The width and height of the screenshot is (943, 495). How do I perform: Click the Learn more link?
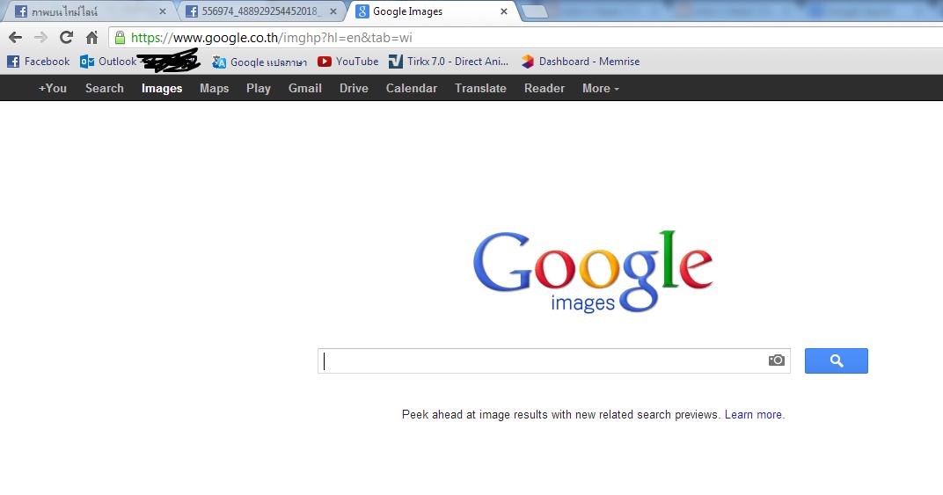point(754,414)
